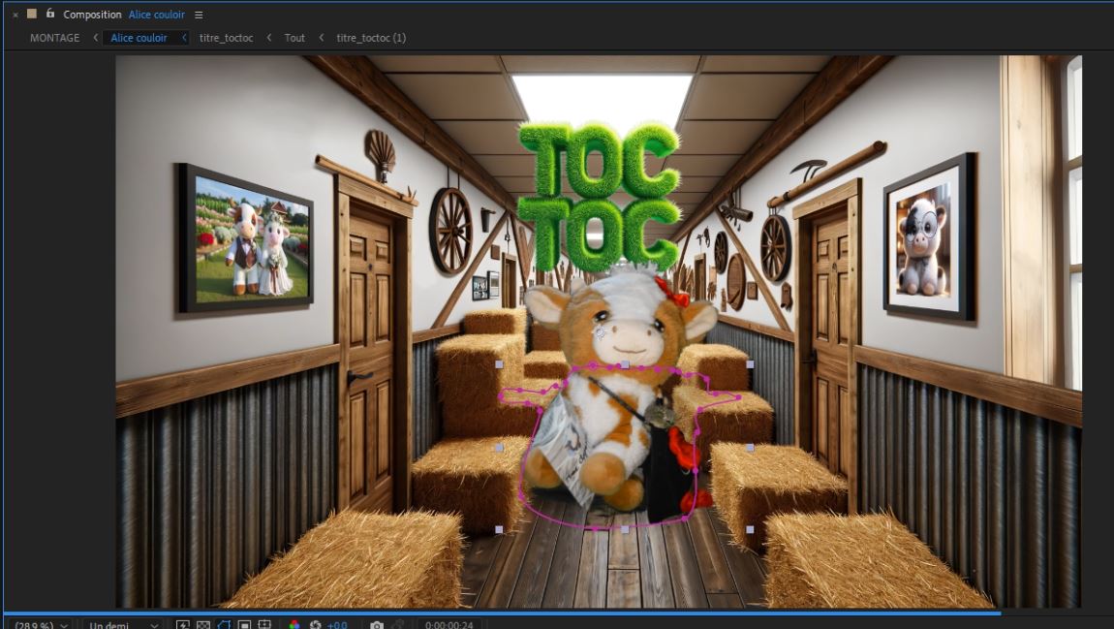Click the composition label color square

coord(32,15)
